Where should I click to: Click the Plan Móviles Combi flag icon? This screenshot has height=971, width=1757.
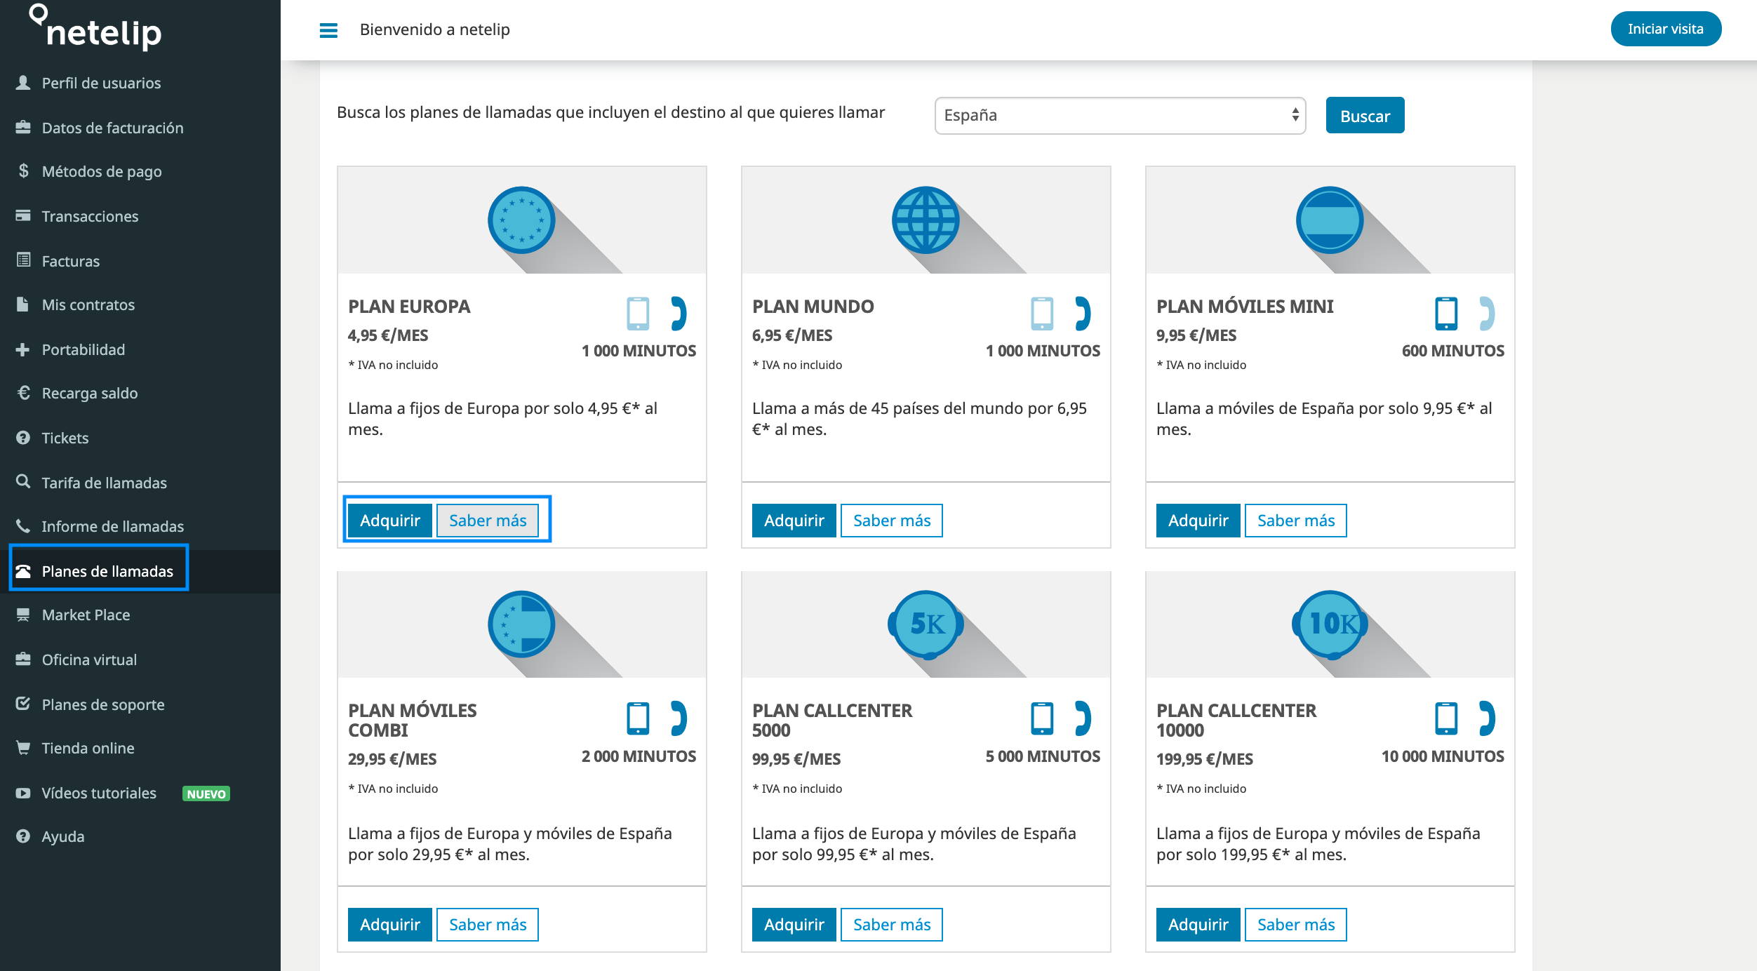tap(521, 624)
